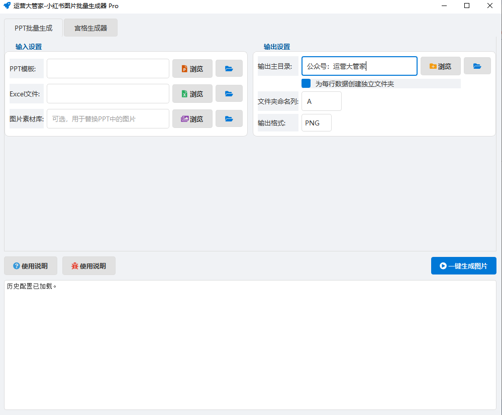Click the rocket app icon in title bar
The height and width of the screenshot is (415, 502).
coord(7,6)
